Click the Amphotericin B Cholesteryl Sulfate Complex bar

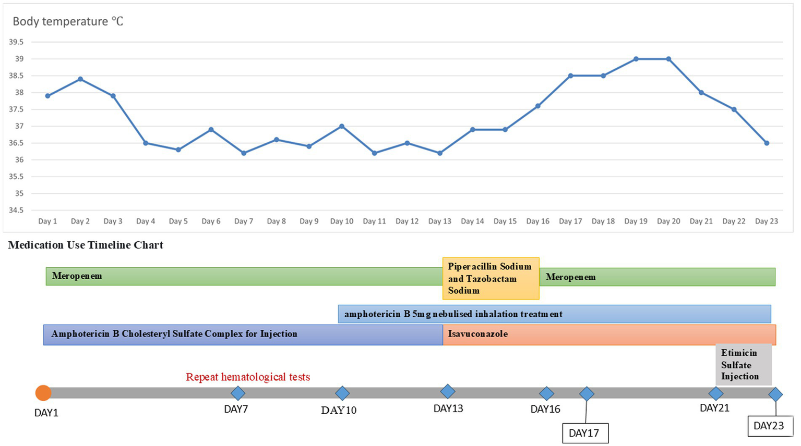[243, 334]
